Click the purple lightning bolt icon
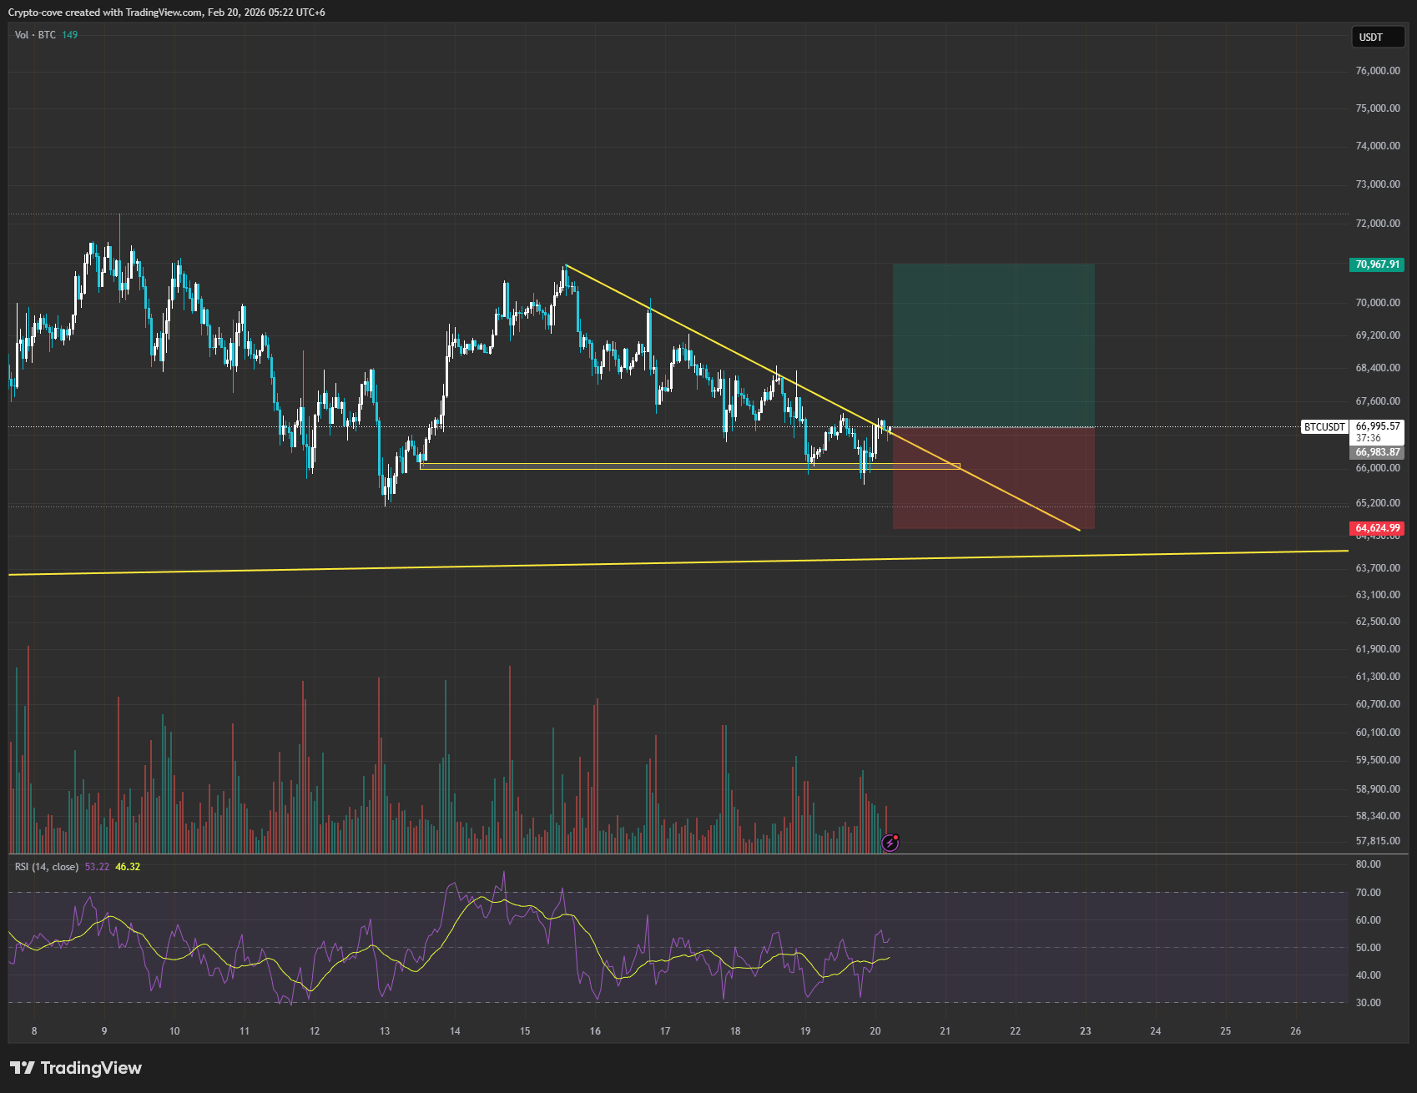Image resolution: width=1417 pixels, height=1093 pixels. [x=890, y=843]
